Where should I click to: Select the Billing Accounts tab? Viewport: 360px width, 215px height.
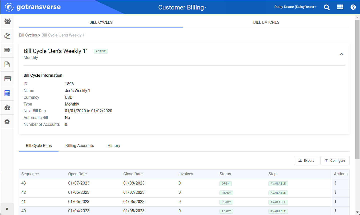pos(80,146)
